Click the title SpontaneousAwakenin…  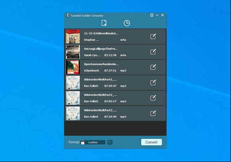pyautogui.click(x=101, y=64)
